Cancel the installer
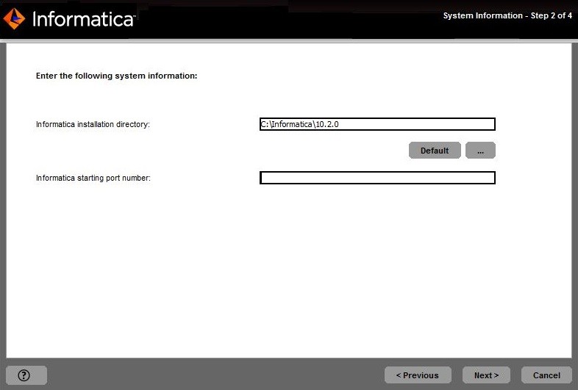578x390 pixels. (546, 375)
